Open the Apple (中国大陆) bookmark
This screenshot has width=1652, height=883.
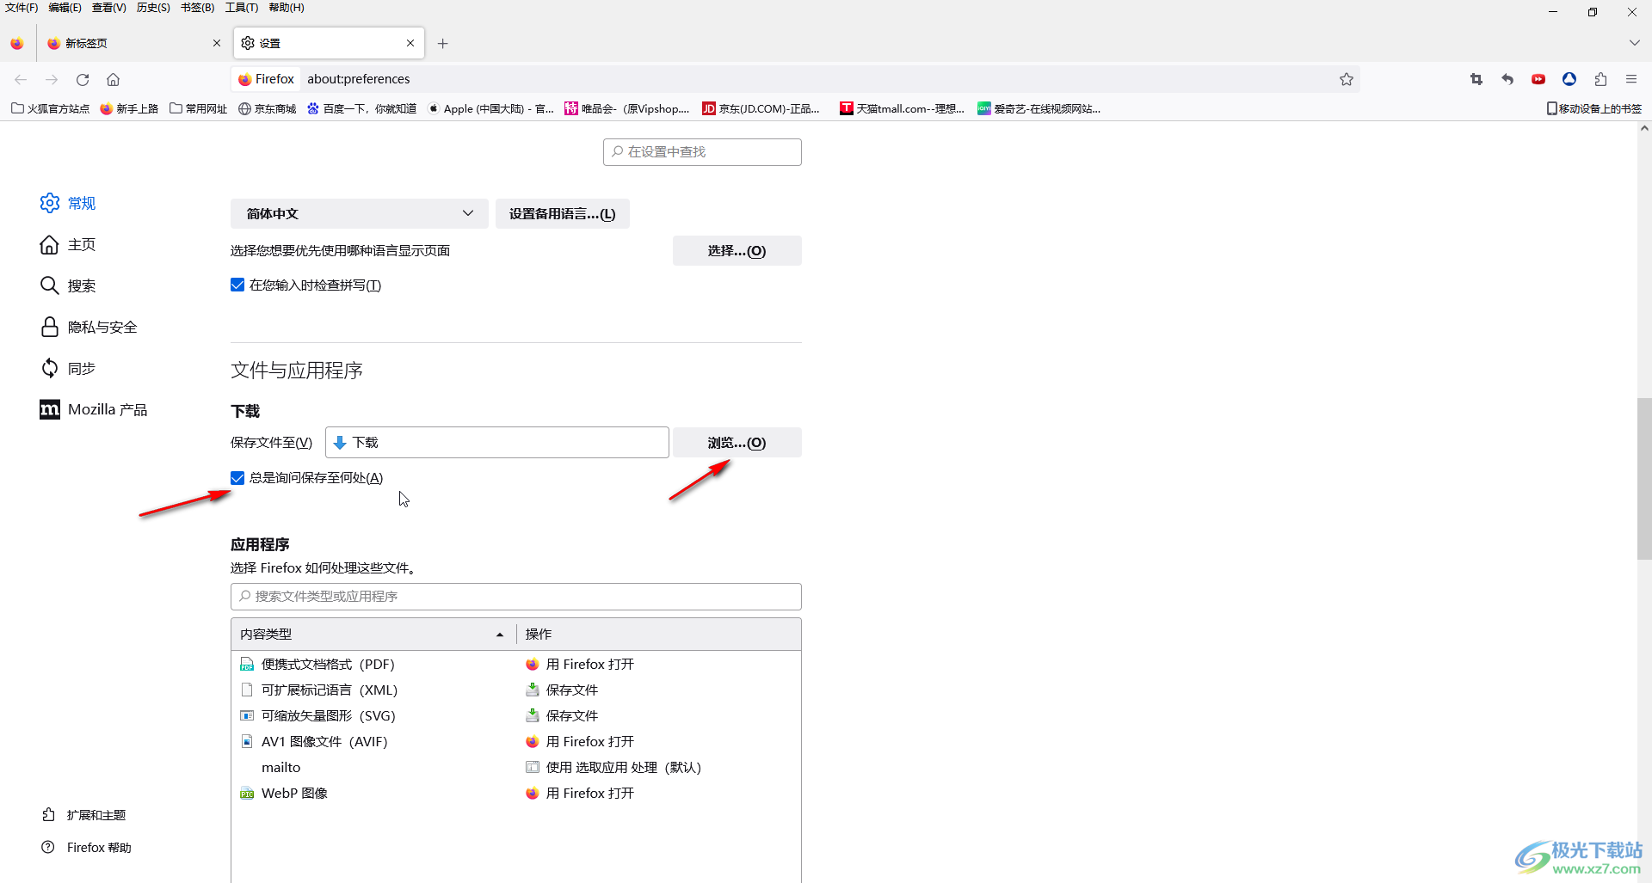(491, 108)
